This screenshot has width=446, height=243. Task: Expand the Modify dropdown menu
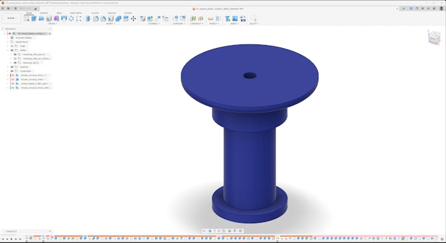[x=110, y=24]
